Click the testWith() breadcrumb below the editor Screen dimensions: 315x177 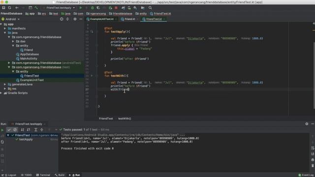125,118
